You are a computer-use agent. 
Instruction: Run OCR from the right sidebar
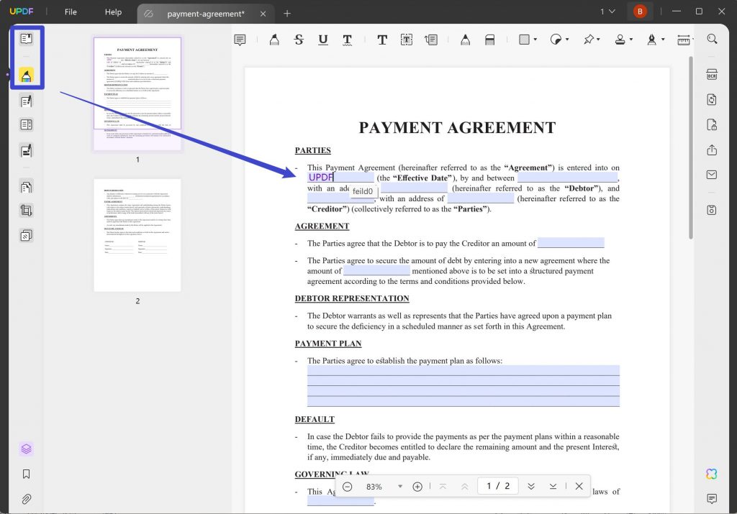click(712, 73)
